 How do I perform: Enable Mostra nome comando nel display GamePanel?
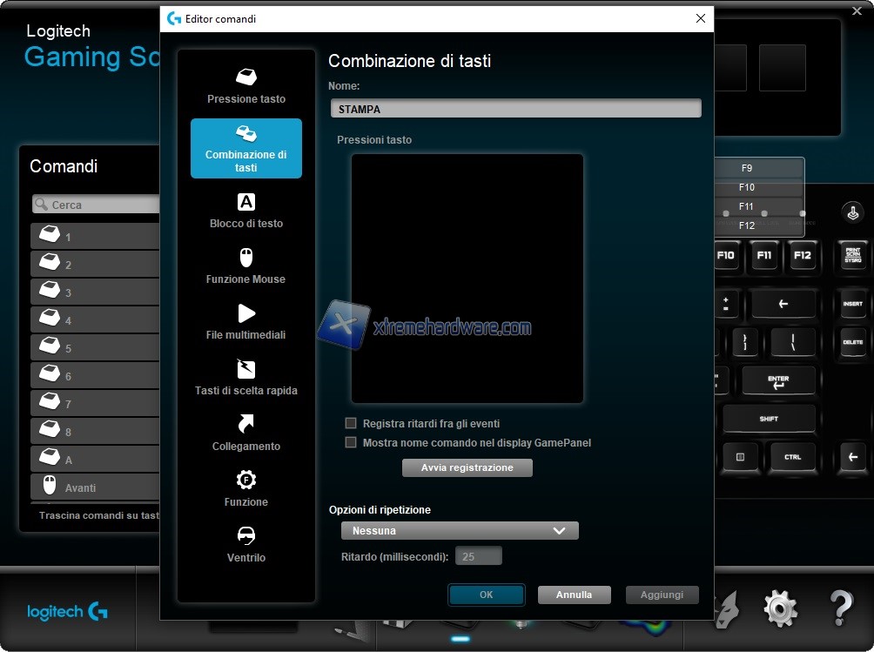(352, 442)
